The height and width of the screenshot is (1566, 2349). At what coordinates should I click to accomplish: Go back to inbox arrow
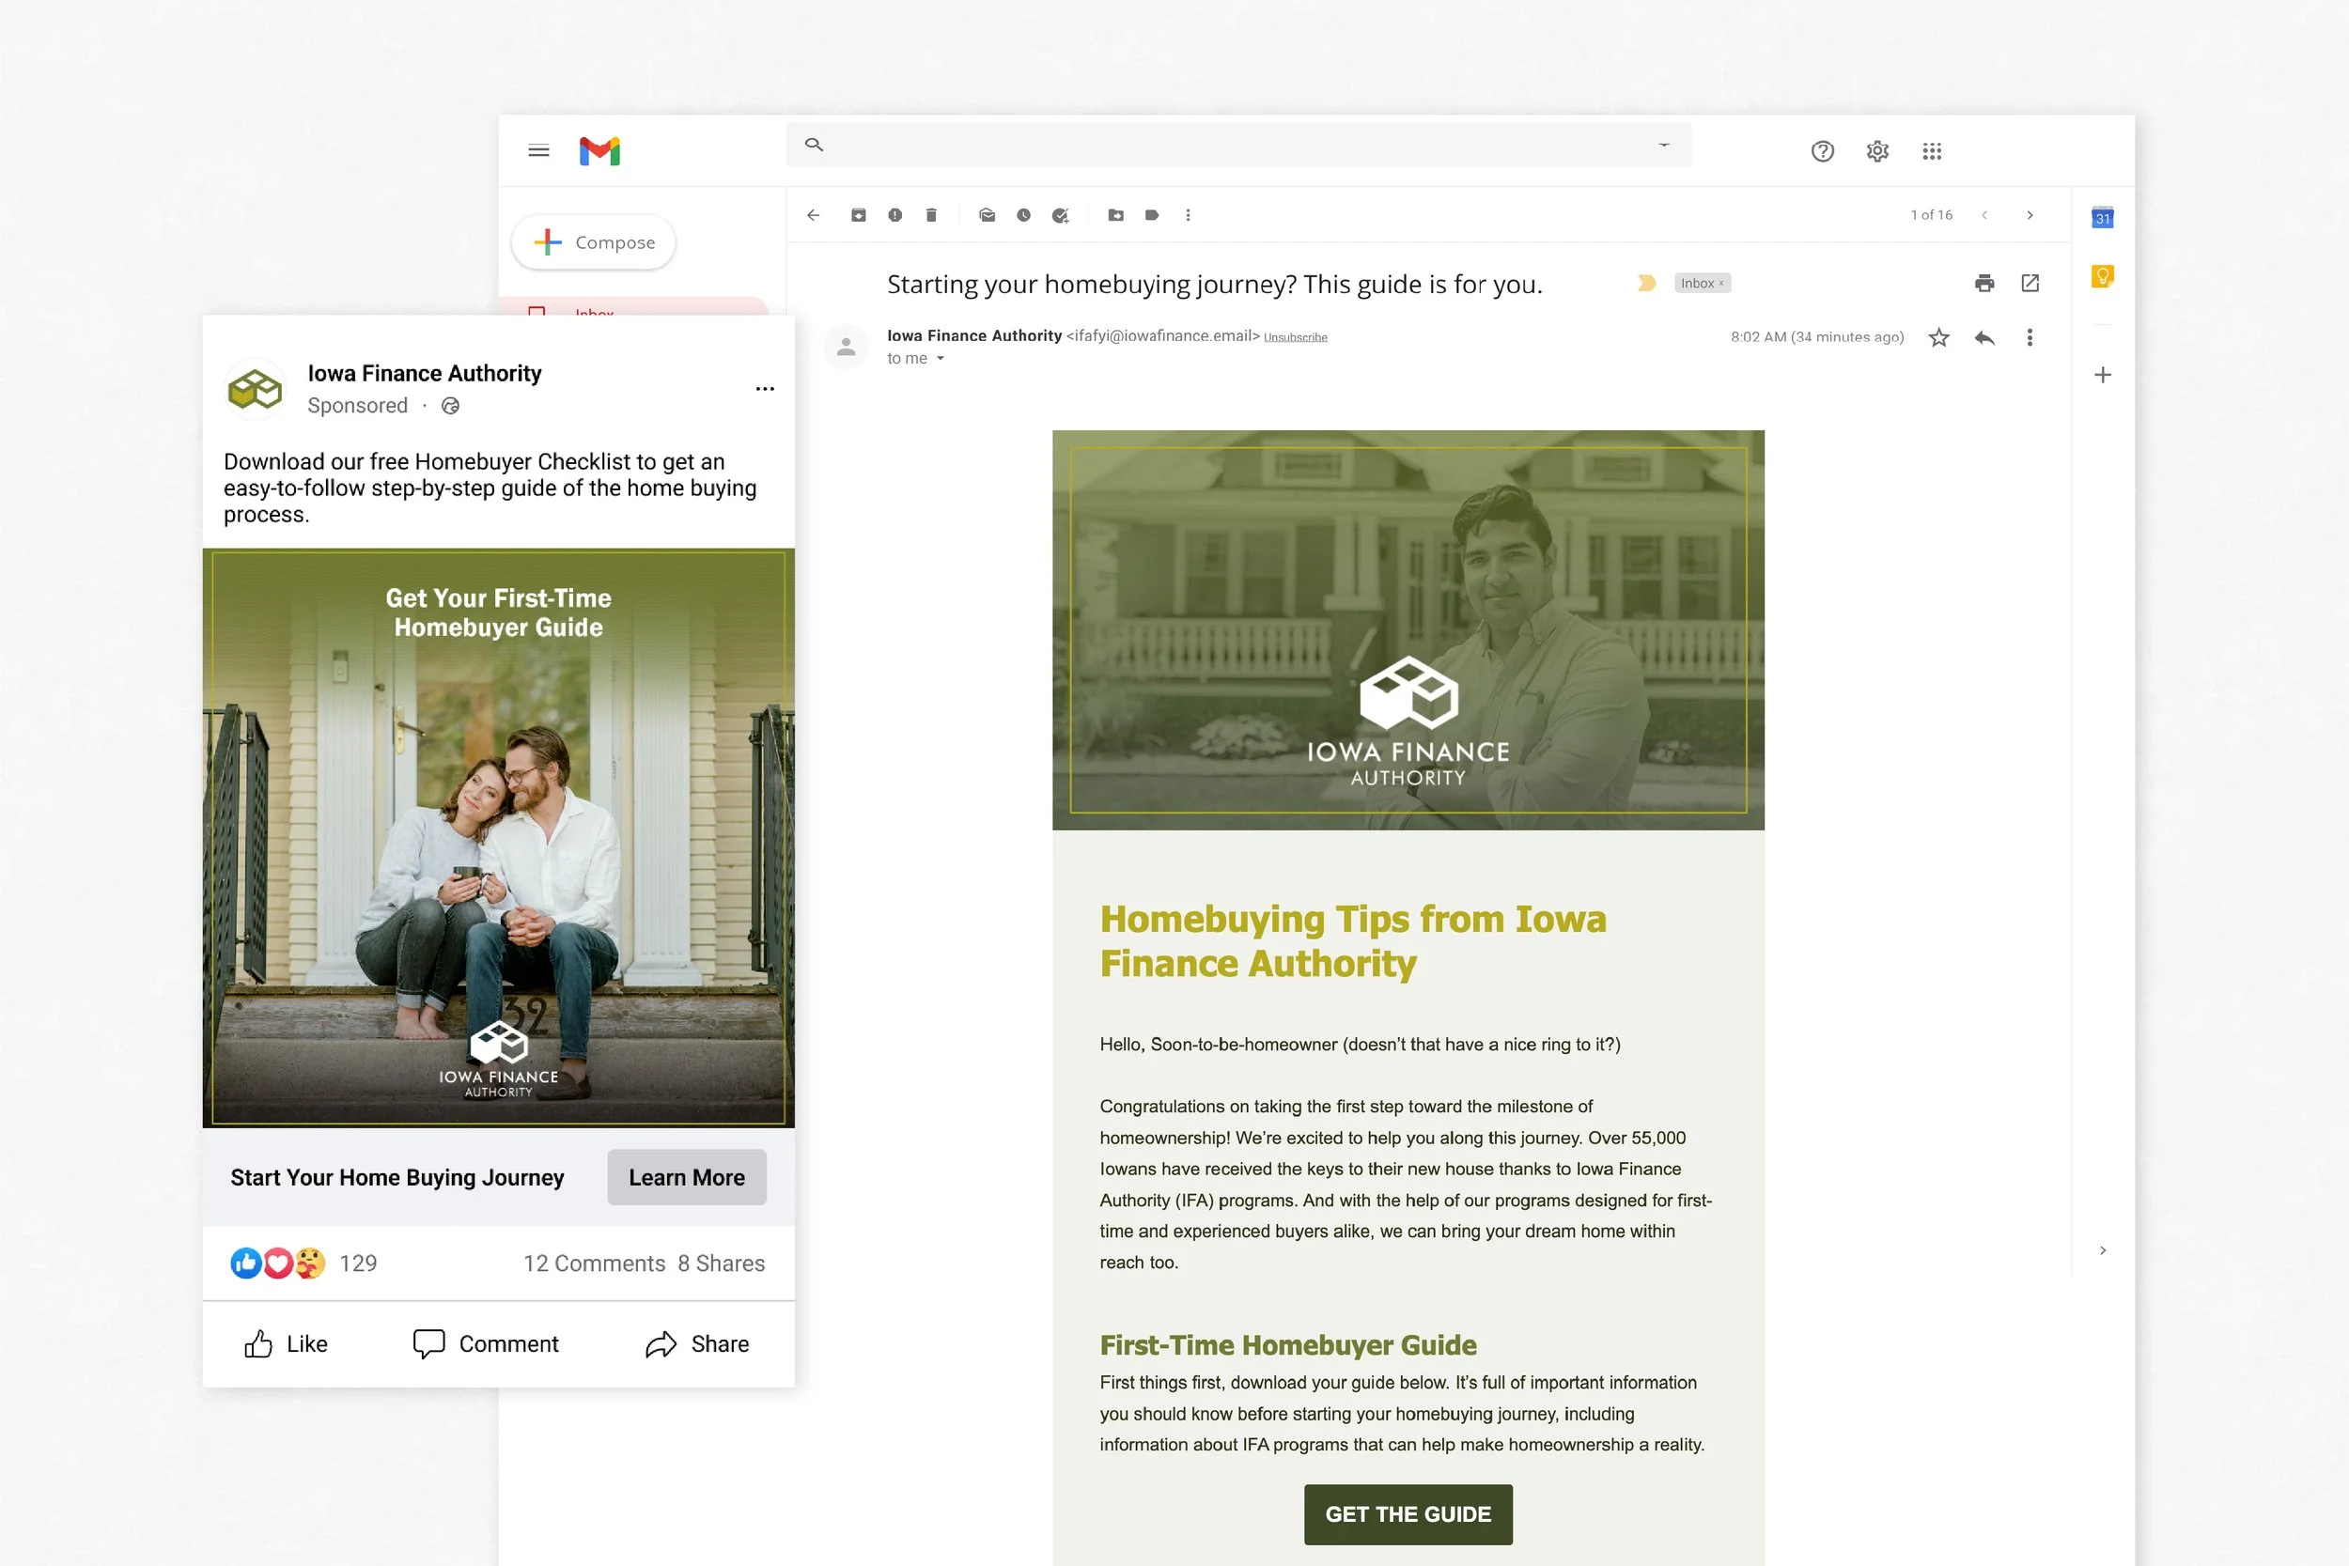click(x=813, y=215)
